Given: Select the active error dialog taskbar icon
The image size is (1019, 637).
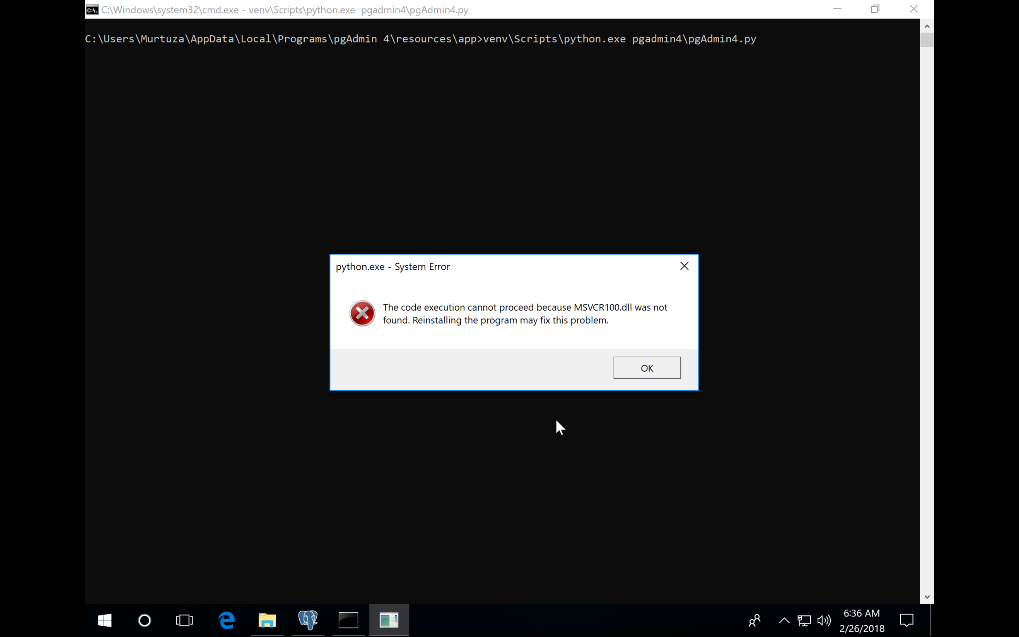Looking at the screenshot, I should [x=388, y=620].
